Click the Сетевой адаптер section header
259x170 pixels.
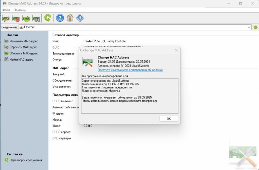click(x=66, y=35)
